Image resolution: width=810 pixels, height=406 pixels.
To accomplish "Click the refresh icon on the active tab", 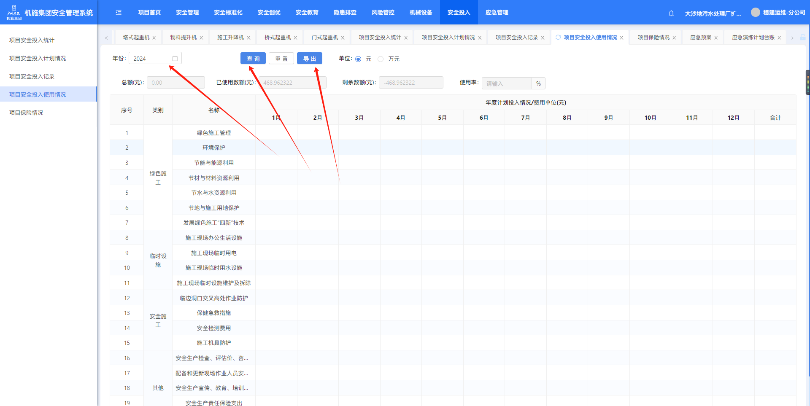I will 558,38.
